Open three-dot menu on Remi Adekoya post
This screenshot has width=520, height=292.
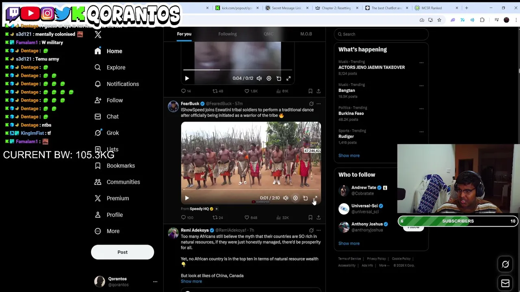[x=318, y=230]
